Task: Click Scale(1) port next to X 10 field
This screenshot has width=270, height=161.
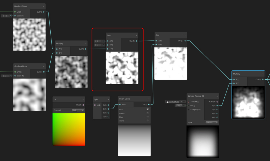Action: [15, 16]
